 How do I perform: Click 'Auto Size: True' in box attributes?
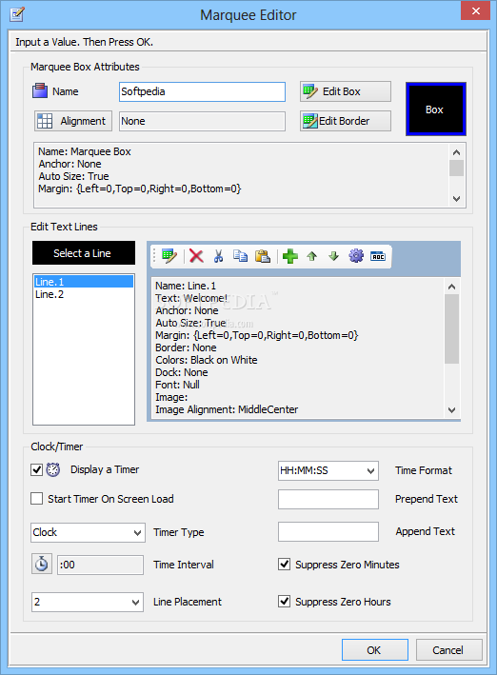[x=73, y=176]
